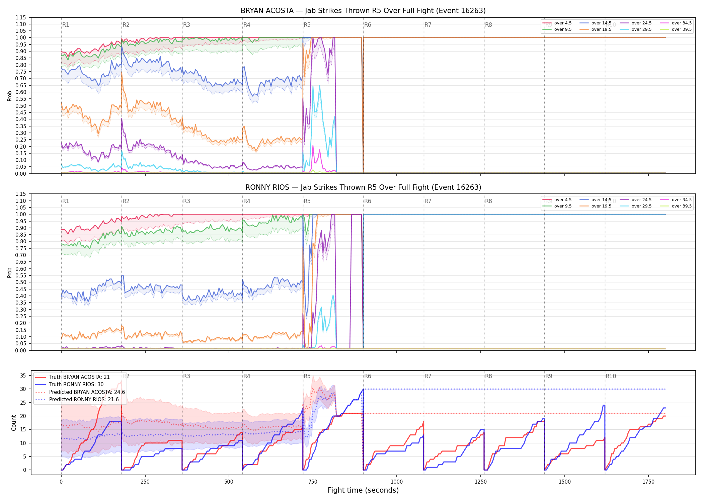Select the "Truth BRYAN ACOSTA: 21" legend entry
Screen dimensions: 703x502
click(79, 377)
